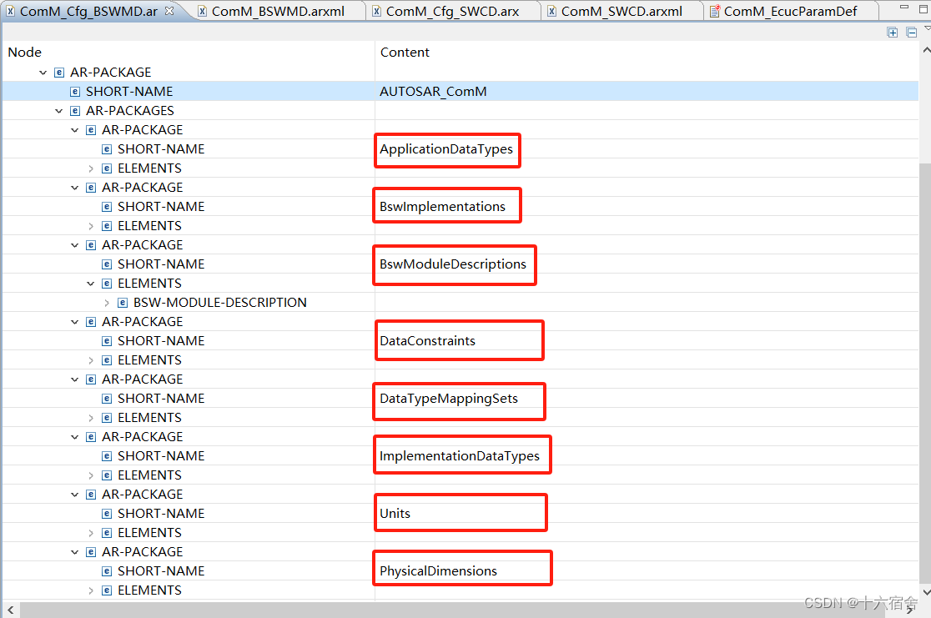Image resolution: width=931 pixels, height=618 pixels.
Task: Click element icon of BswImplementations SHORT-NAME
Action: [x=107, y=207]
